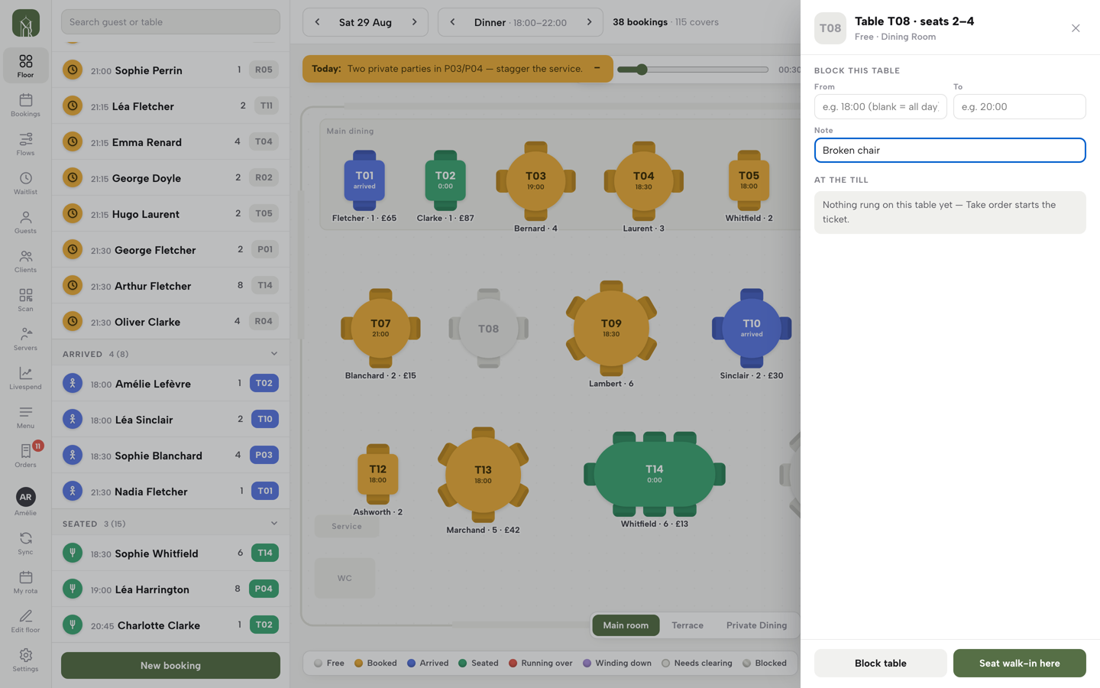This screenshot has height=688, width=1100.
Task: Click the Sync icon
Action: (x=25, y=543)
